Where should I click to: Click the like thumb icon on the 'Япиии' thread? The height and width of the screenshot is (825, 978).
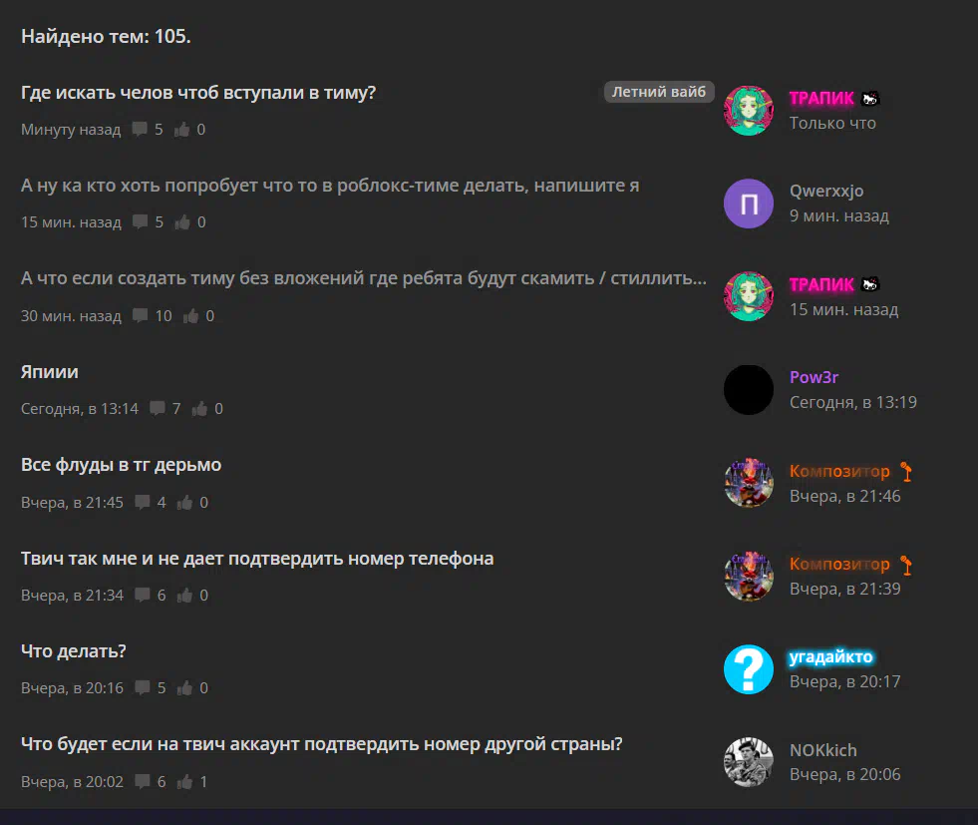tap(199, 408)
